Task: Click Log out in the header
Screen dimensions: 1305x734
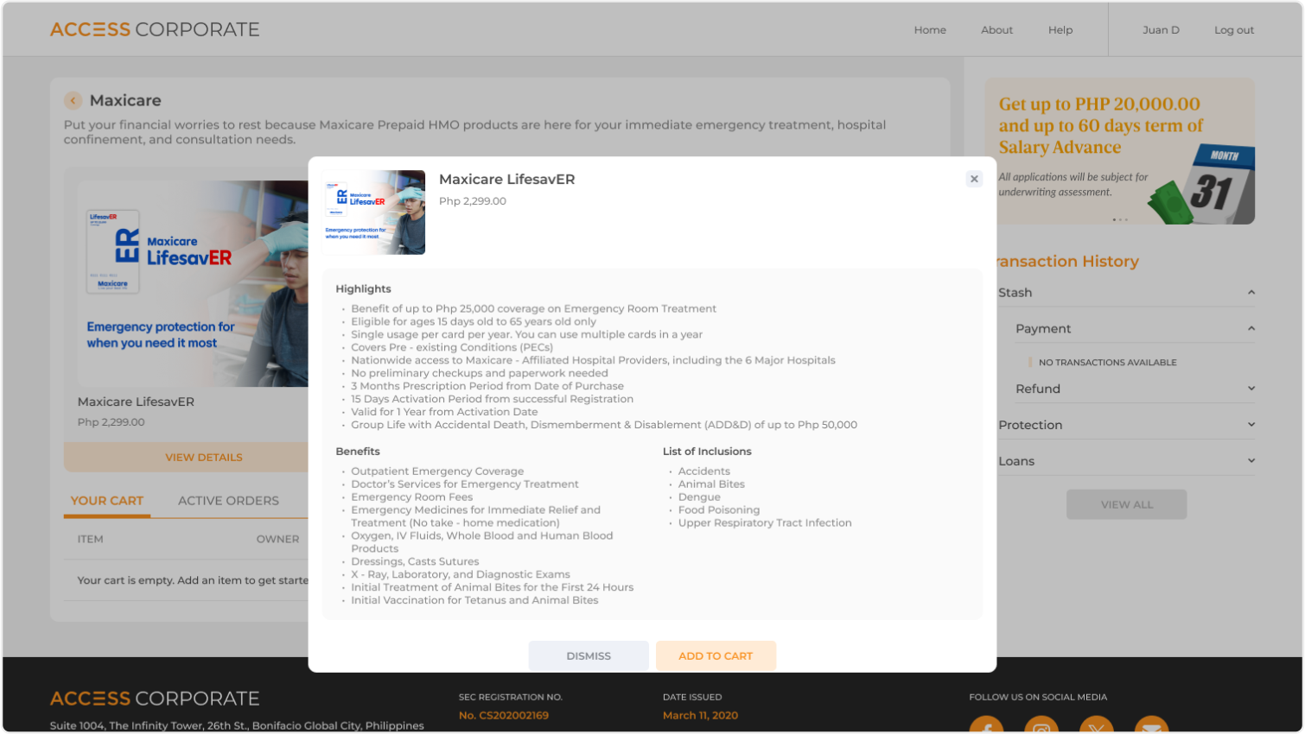Action: point(1234,30)
